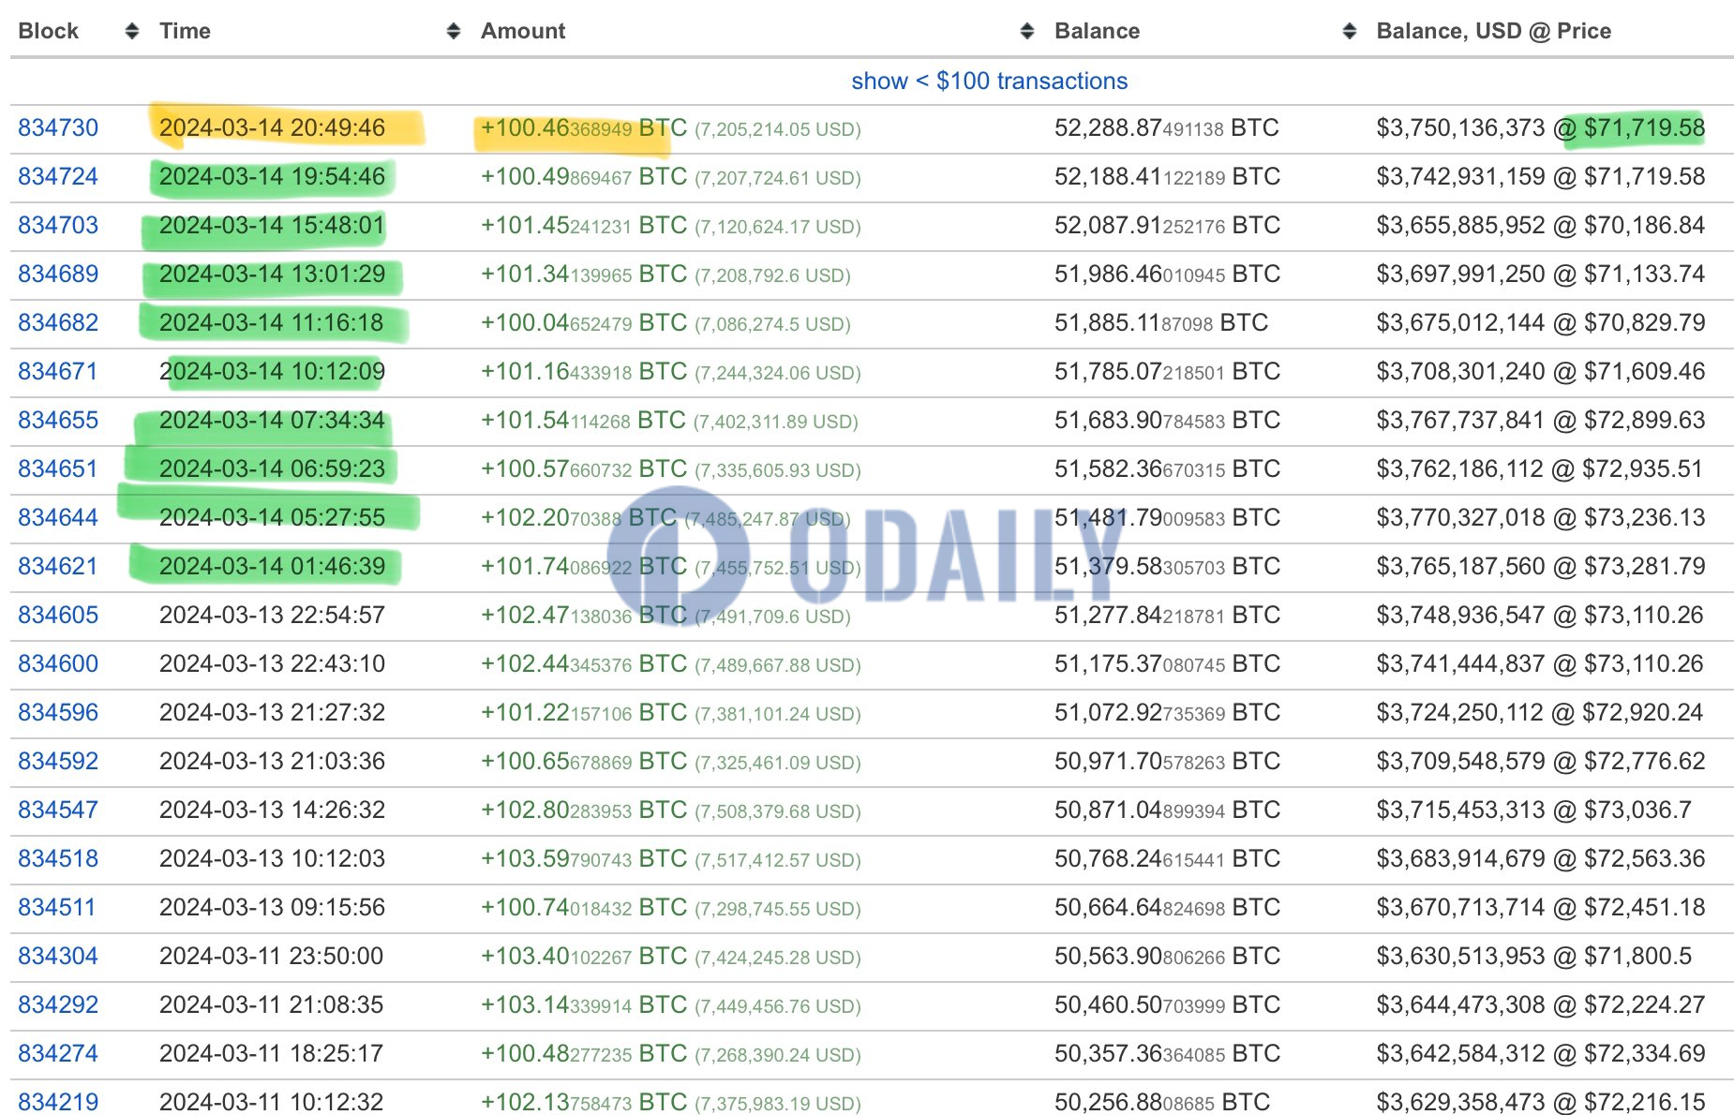
Task: Open block 834547 details
Action: point(58,810)
